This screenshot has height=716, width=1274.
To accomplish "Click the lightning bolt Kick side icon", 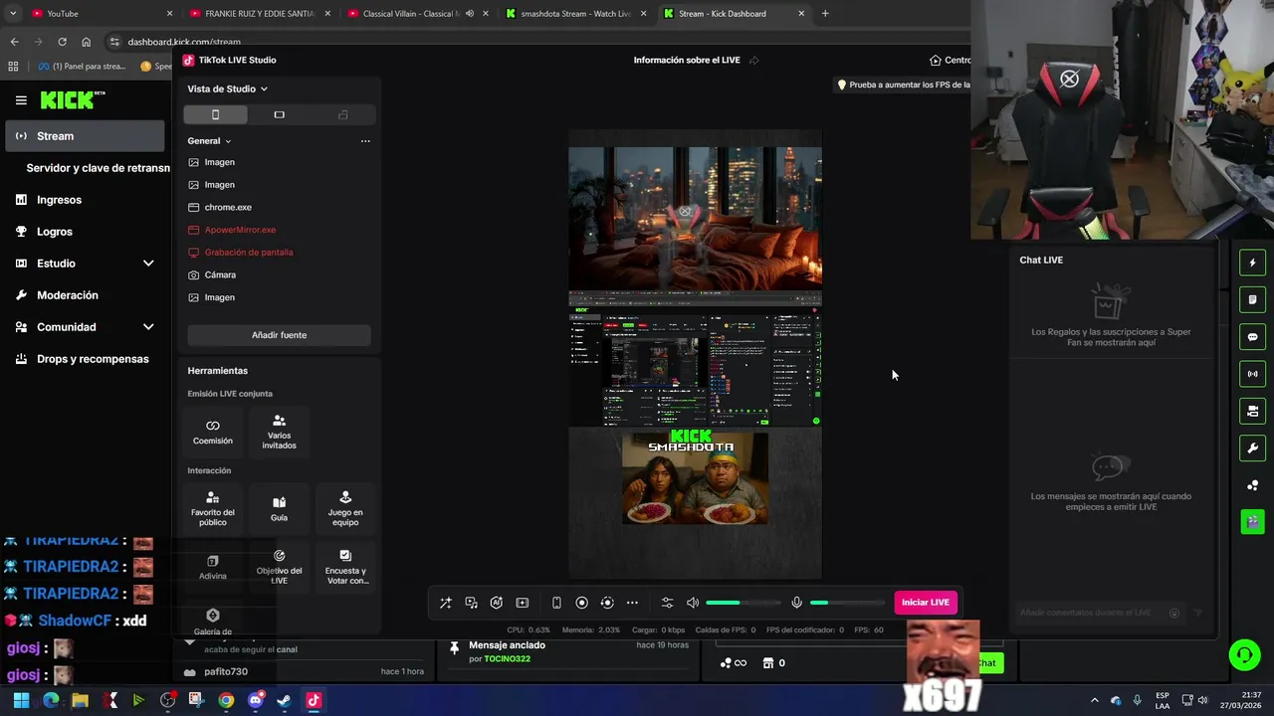I will point(1252,264).
